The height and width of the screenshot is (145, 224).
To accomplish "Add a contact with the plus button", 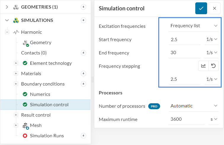I will click(83, 53).
